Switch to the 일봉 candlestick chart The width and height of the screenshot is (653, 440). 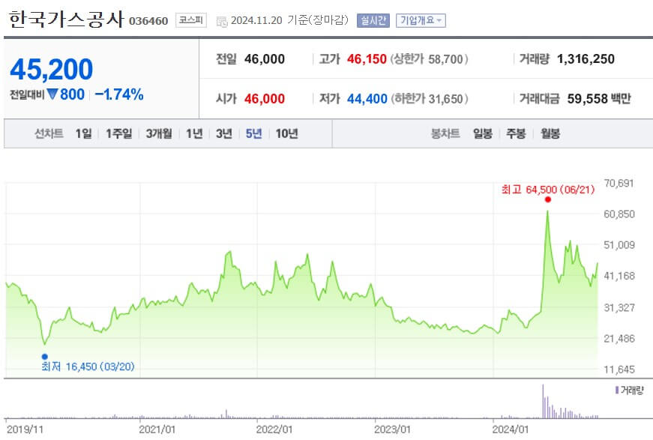483,133
